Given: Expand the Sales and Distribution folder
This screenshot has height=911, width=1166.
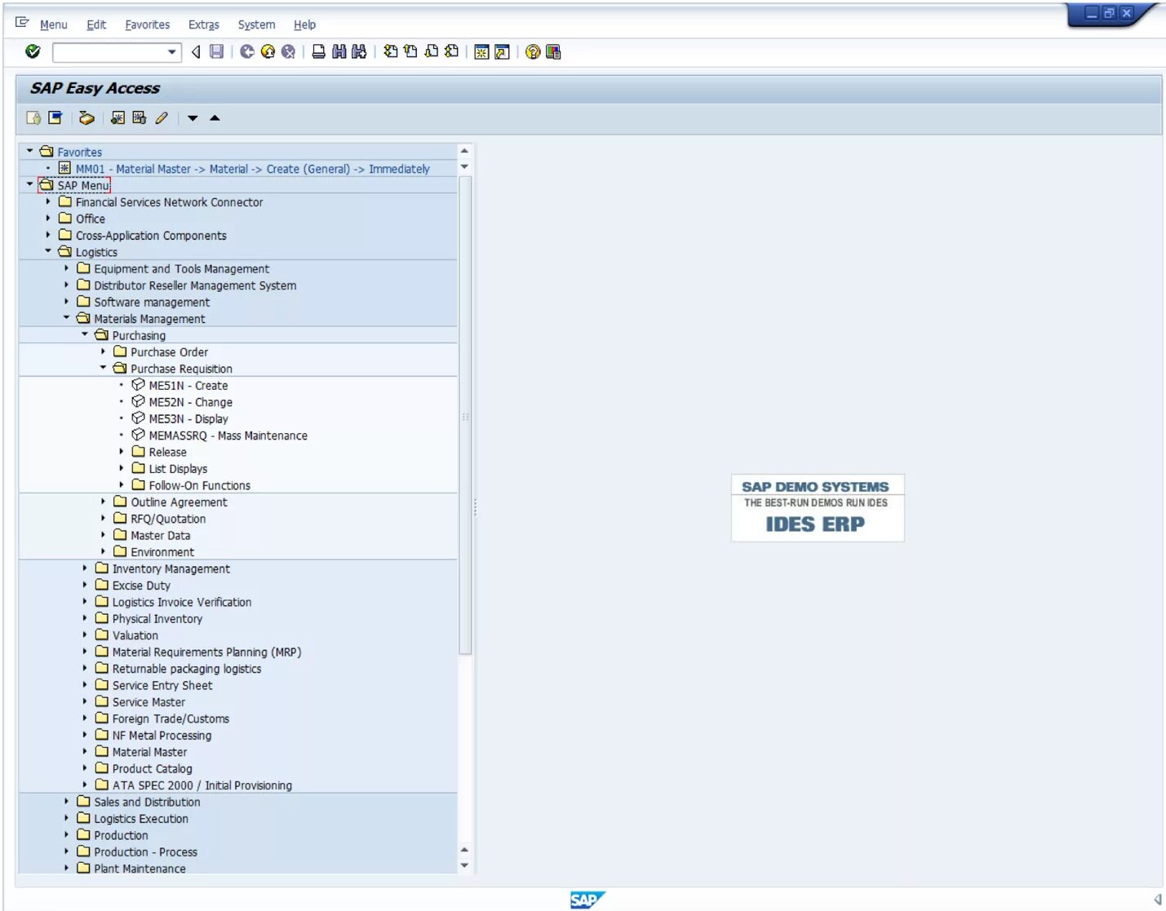Looking at the screenshot, I should pyautogui.click(x=67, y=802).
